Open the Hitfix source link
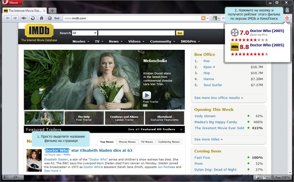The width and height of the screenshot is (294, 182). [67, 155]
